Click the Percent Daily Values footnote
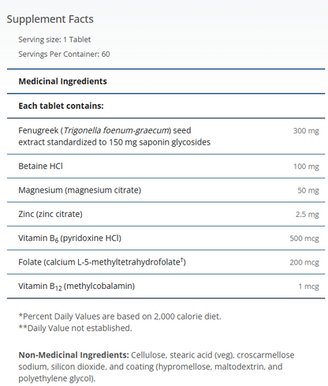Viewport: 328px width, 386px height. click(120, 316)
